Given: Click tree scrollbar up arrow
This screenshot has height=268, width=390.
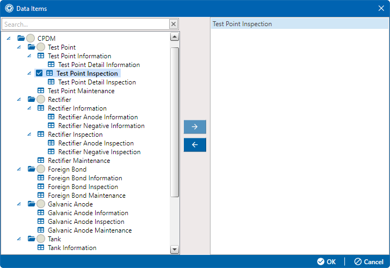Looking at the screenshot, I should 175,37.
